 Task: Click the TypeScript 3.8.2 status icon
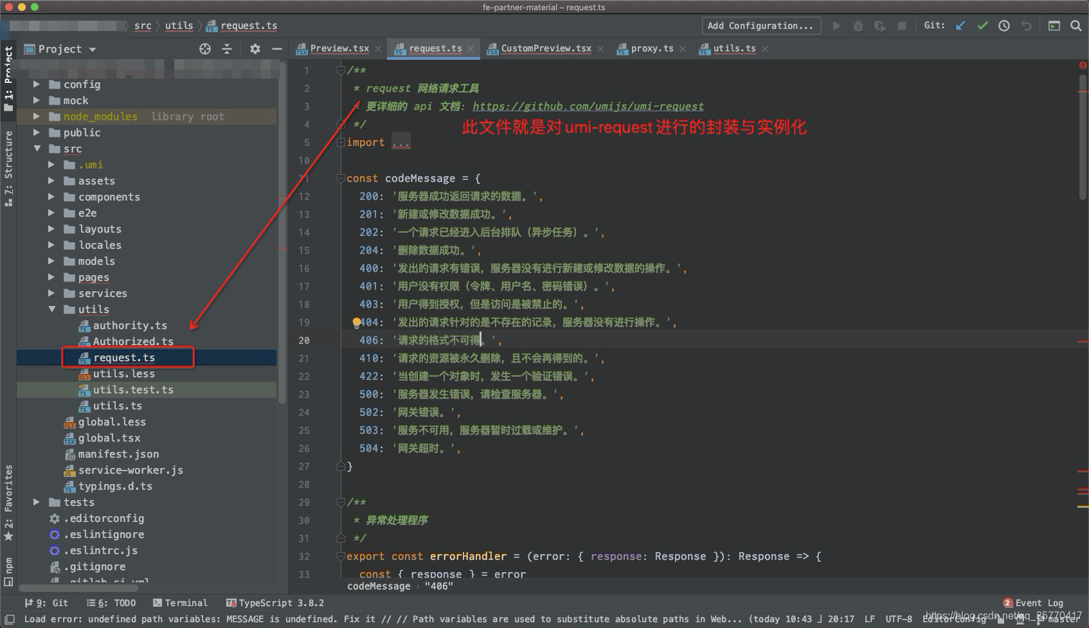pyautogui.click(x=275, y=602)
